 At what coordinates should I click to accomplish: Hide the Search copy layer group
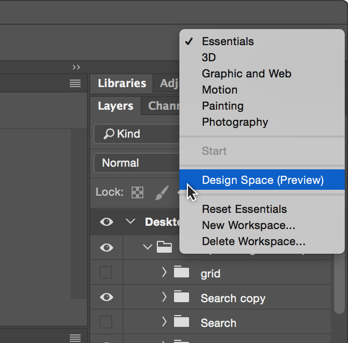tap(106, 297)
